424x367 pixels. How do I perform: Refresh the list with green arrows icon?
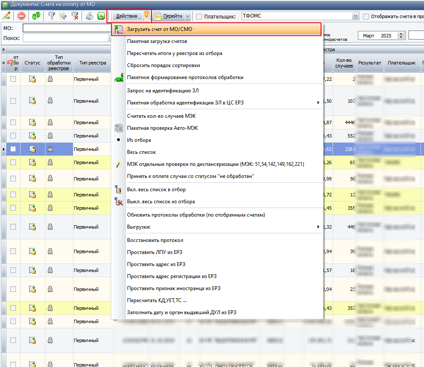(36, 16)
